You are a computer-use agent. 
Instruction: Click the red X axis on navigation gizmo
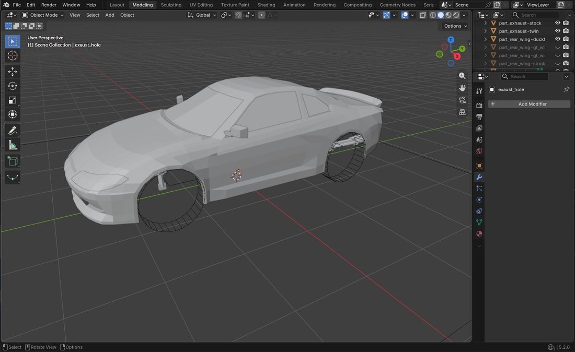point(457,56)
